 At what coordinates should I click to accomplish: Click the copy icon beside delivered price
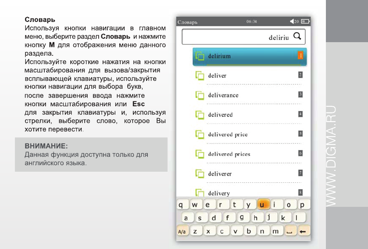click(x=200, y=134)
